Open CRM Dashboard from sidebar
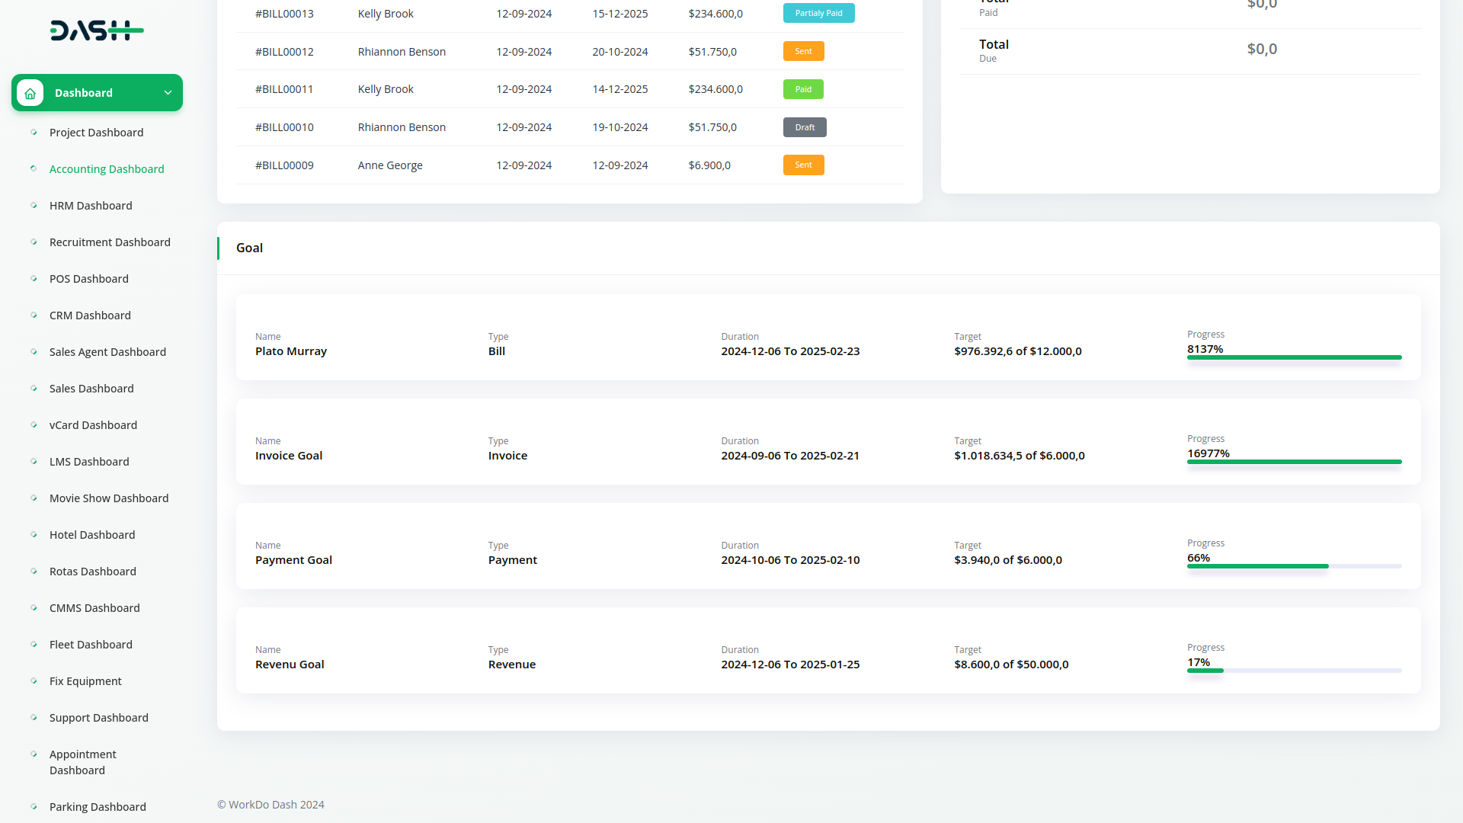Viewport: 1463px width, 823px height. coord(90,315)
